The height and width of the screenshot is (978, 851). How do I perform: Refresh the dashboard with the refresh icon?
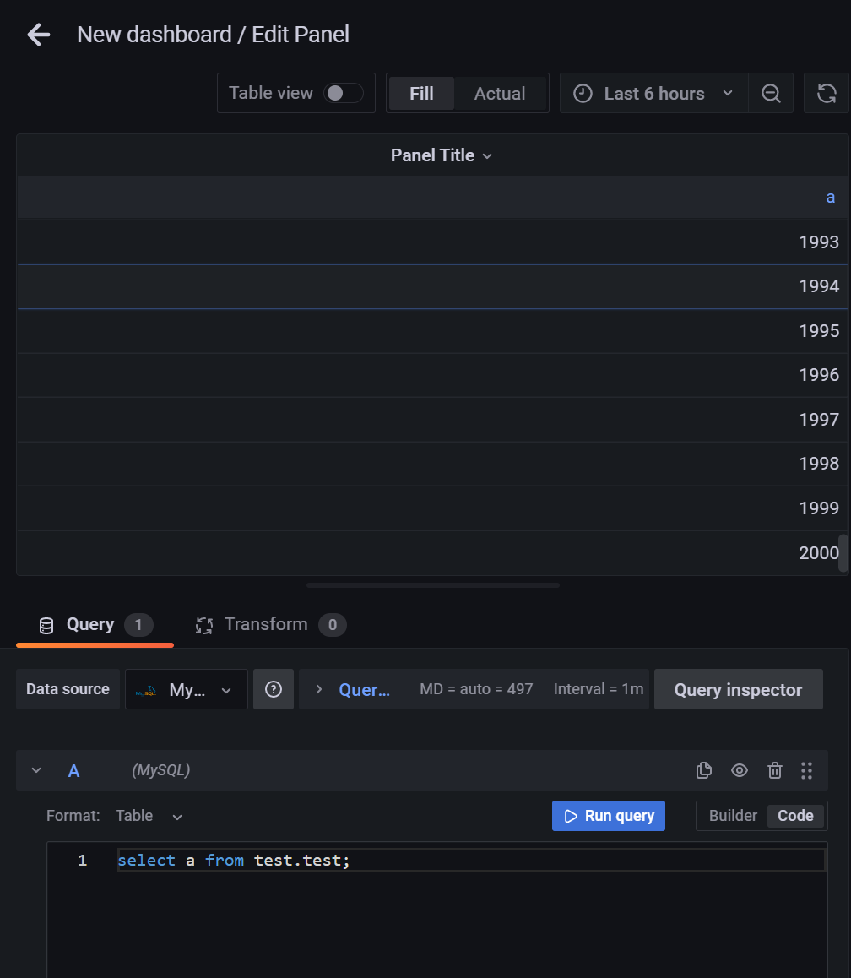827,93
